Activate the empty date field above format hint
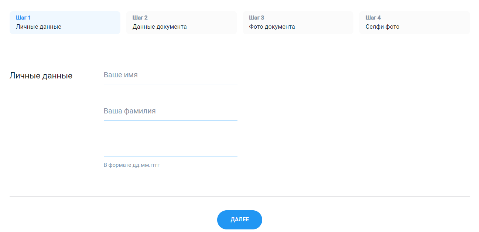The height and width of the screenshot is (232, 479). coord(170,148)
